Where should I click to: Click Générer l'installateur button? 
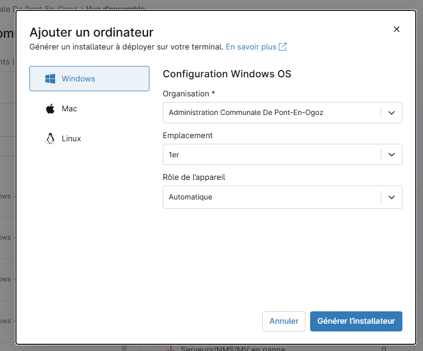(356, 321)
